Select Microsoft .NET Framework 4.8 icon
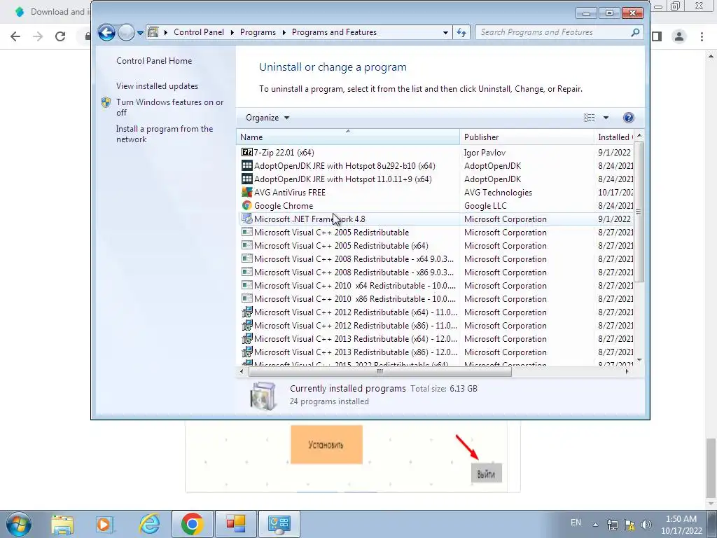 (247, 219)
